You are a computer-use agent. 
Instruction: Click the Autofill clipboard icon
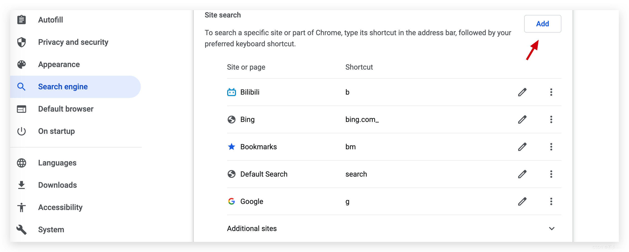click(x=22, y=20)
